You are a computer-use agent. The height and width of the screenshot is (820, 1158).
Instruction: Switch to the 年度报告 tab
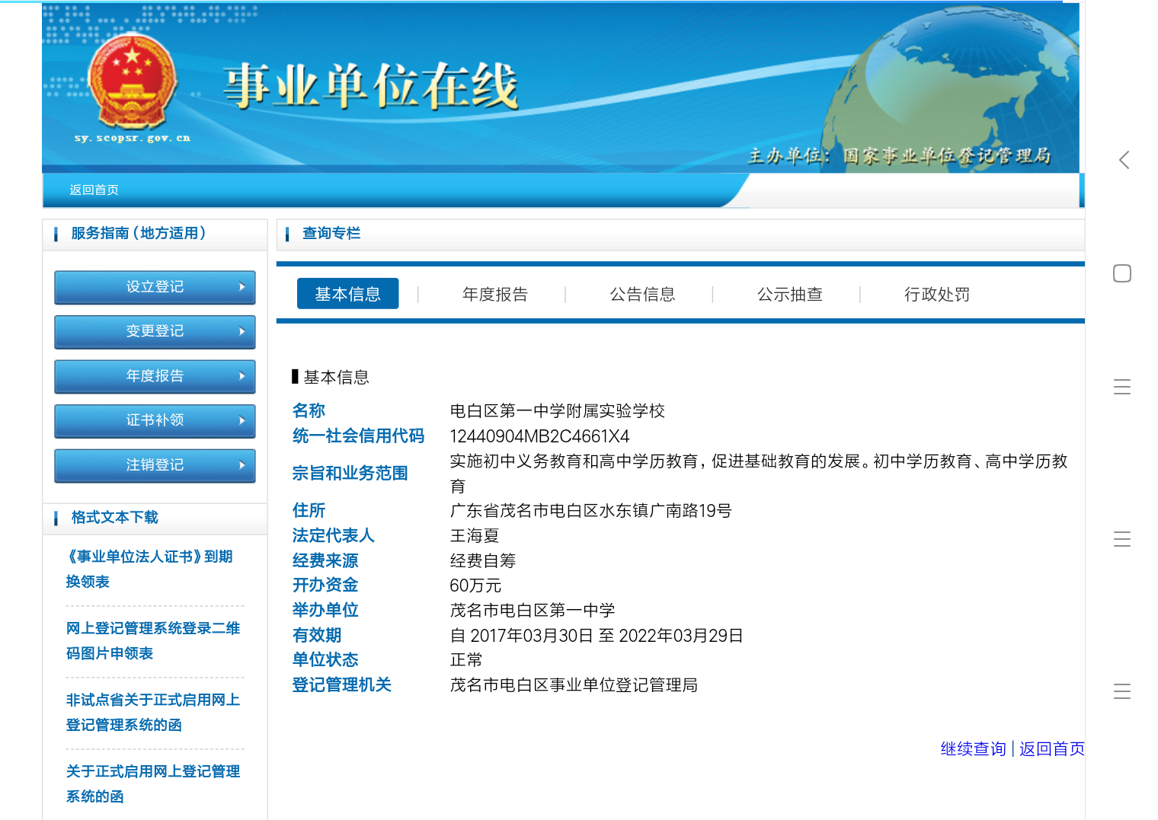494,295
